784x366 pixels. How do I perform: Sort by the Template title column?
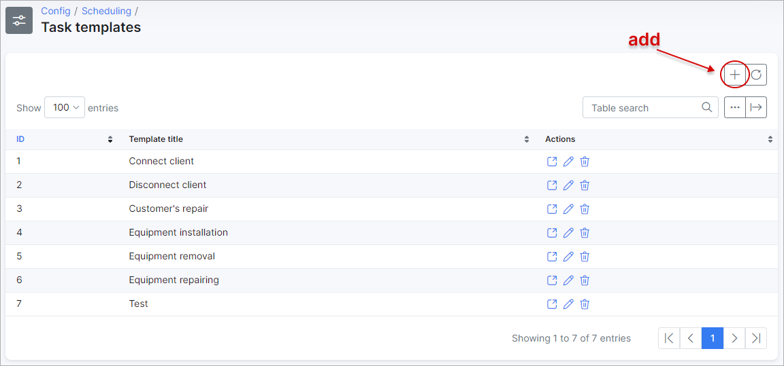[x=329, y=139]
